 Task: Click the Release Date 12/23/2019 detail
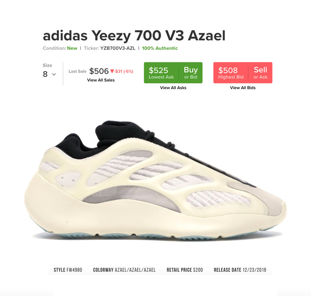[x=240, y=270]
